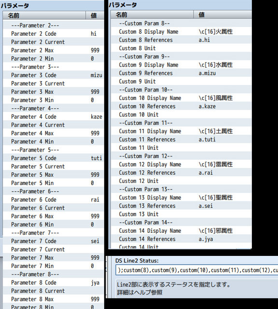Select the Parameter 7 Code row
The height and width of the screenshot is (309, 278).
point(54,241)
